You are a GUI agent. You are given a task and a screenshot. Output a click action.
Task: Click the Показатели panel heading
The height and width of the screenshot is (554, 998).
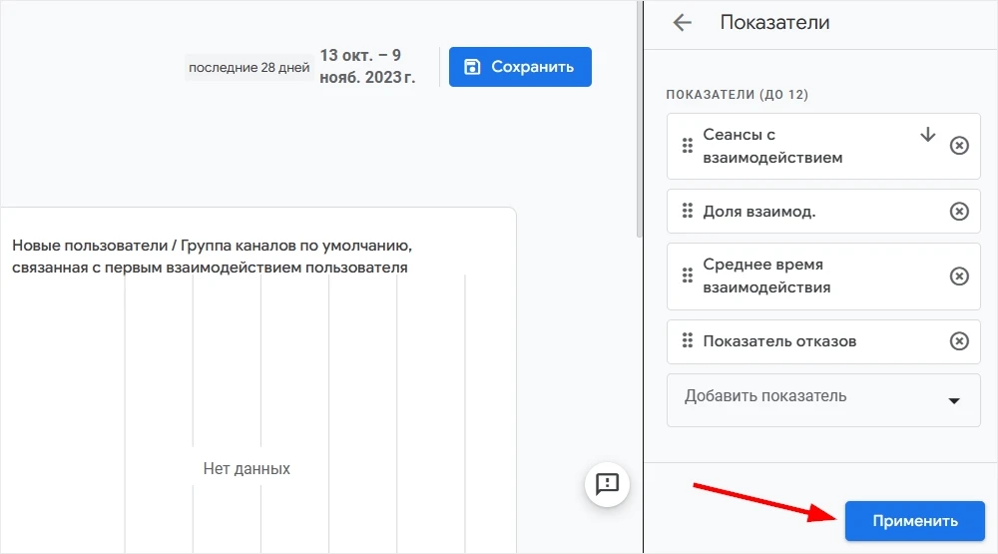tap(774, 22)
